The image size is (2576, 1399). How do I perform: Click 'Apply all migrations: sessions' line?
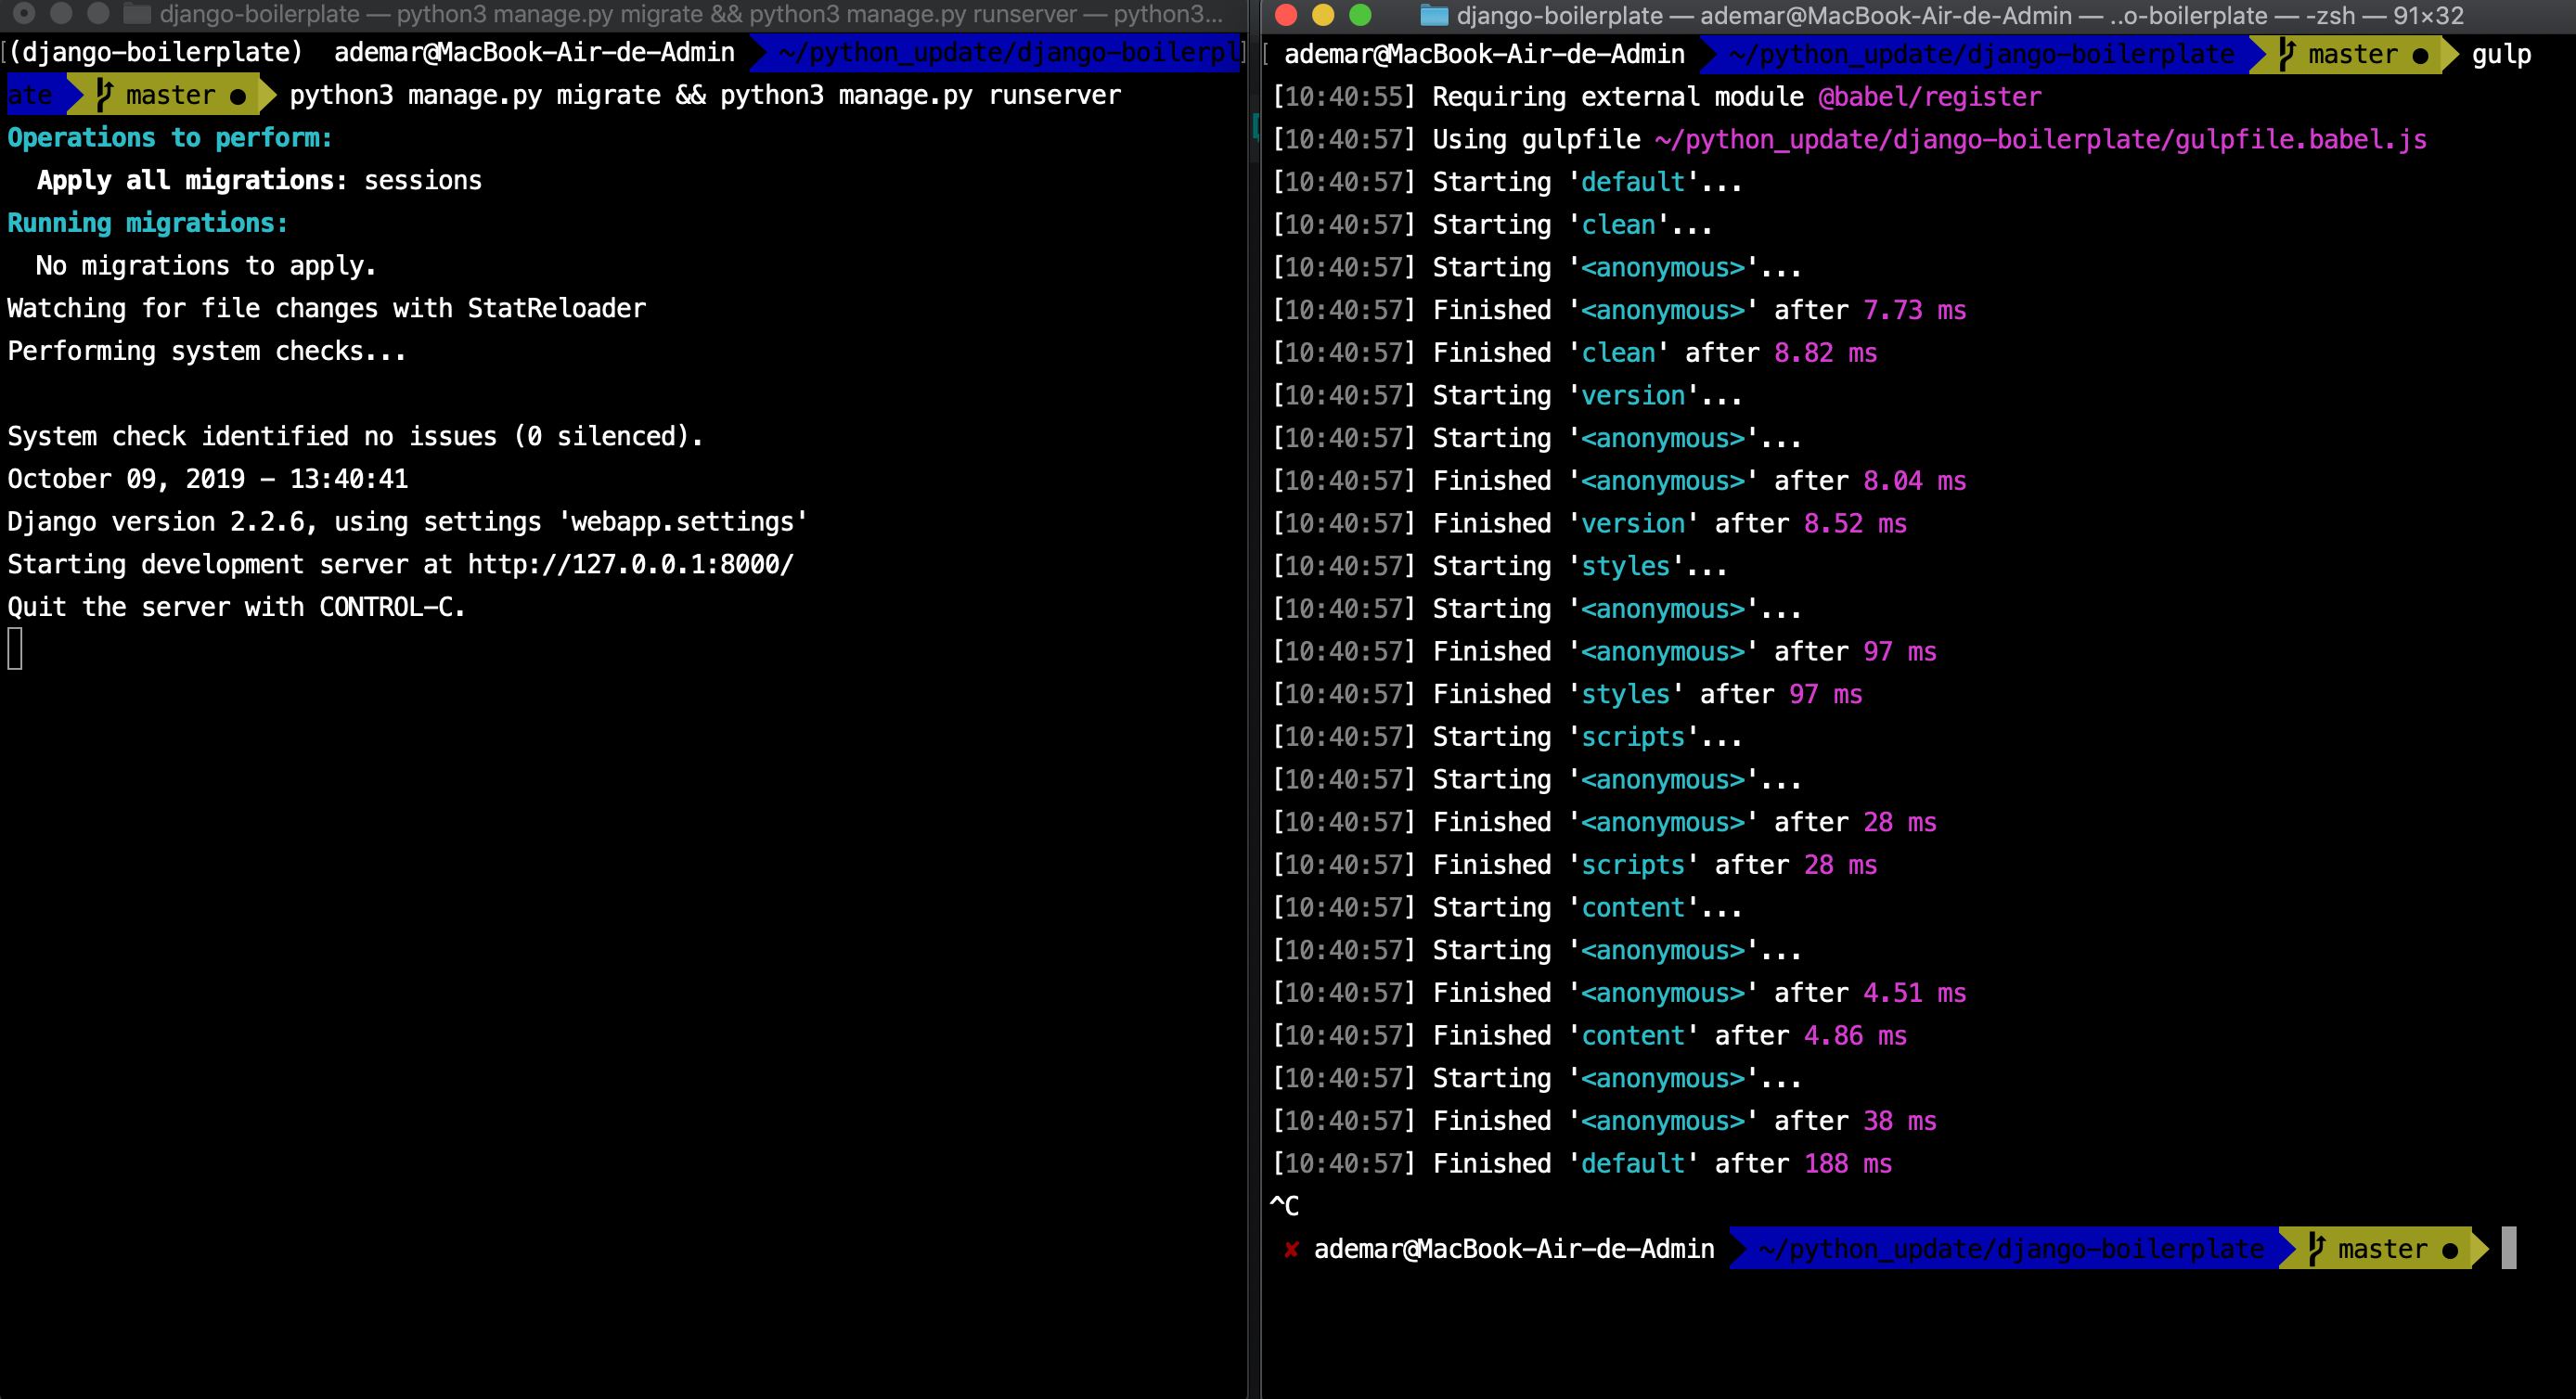[x=259, y=181]
